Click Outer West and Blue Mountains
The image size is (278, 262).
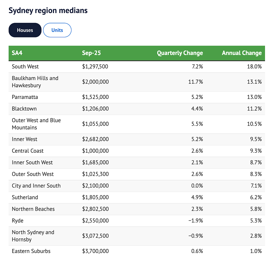(36, 124)
